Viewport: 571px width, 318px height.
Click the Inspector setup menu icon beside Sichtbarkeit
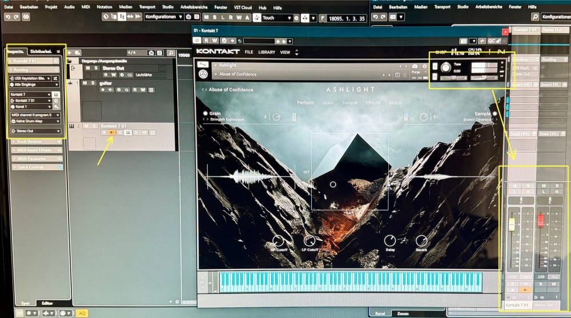point(58,52)
